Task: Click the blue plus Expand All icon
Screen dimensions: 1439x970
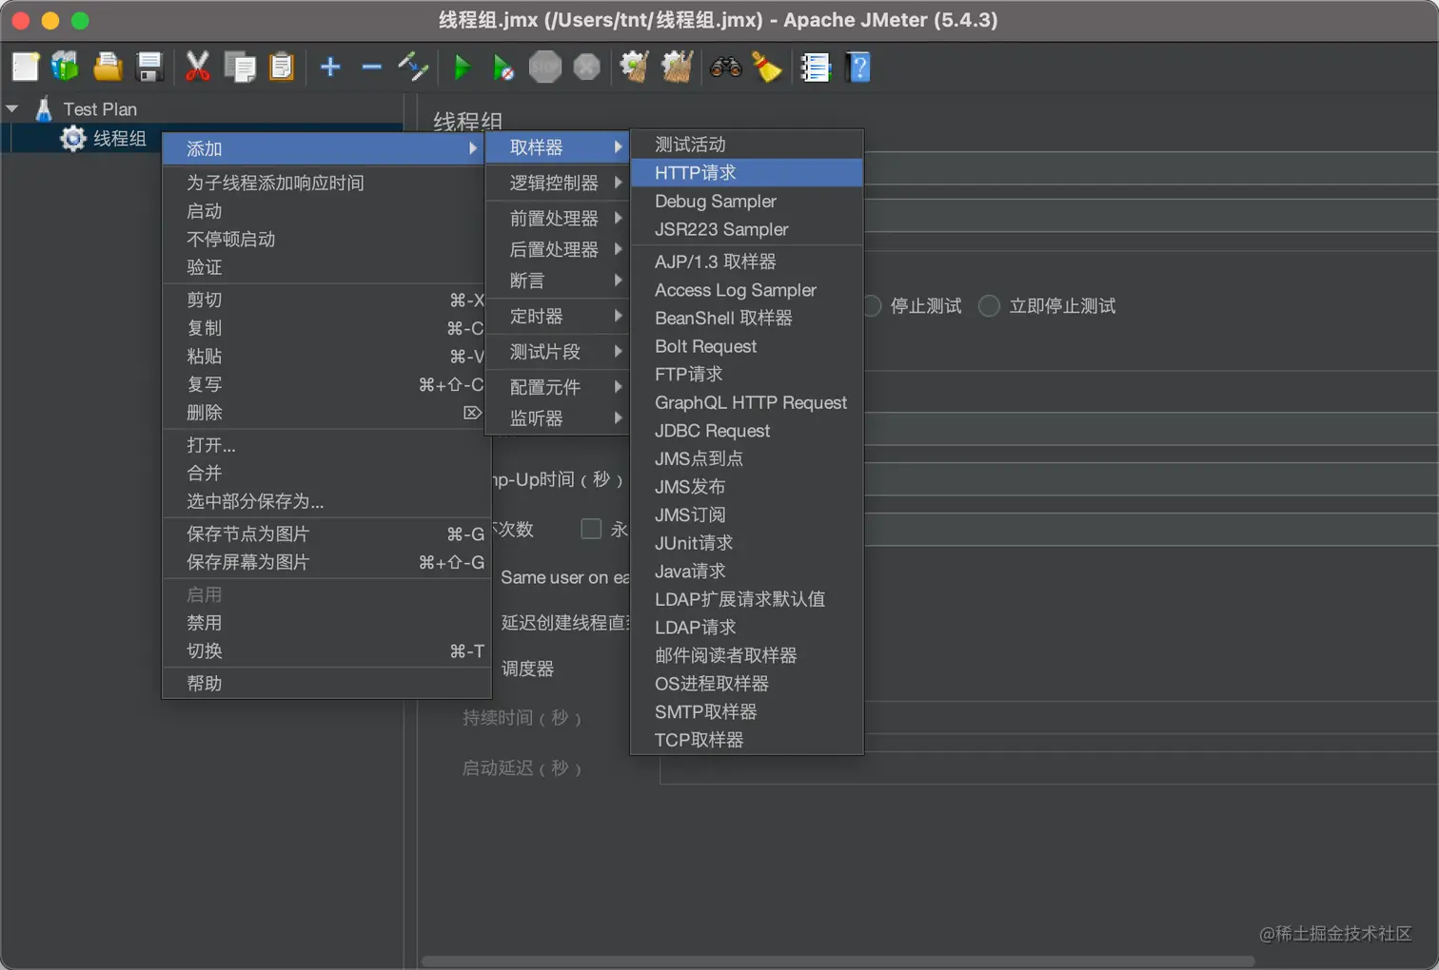Action: pyautogui.click(x=330, y=67)
